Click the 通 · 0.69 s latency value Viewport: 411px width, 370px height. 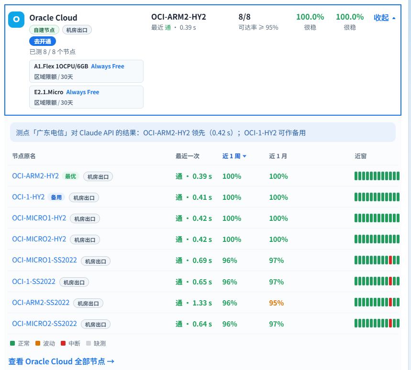pyautogui.click(x=194, y=261)
